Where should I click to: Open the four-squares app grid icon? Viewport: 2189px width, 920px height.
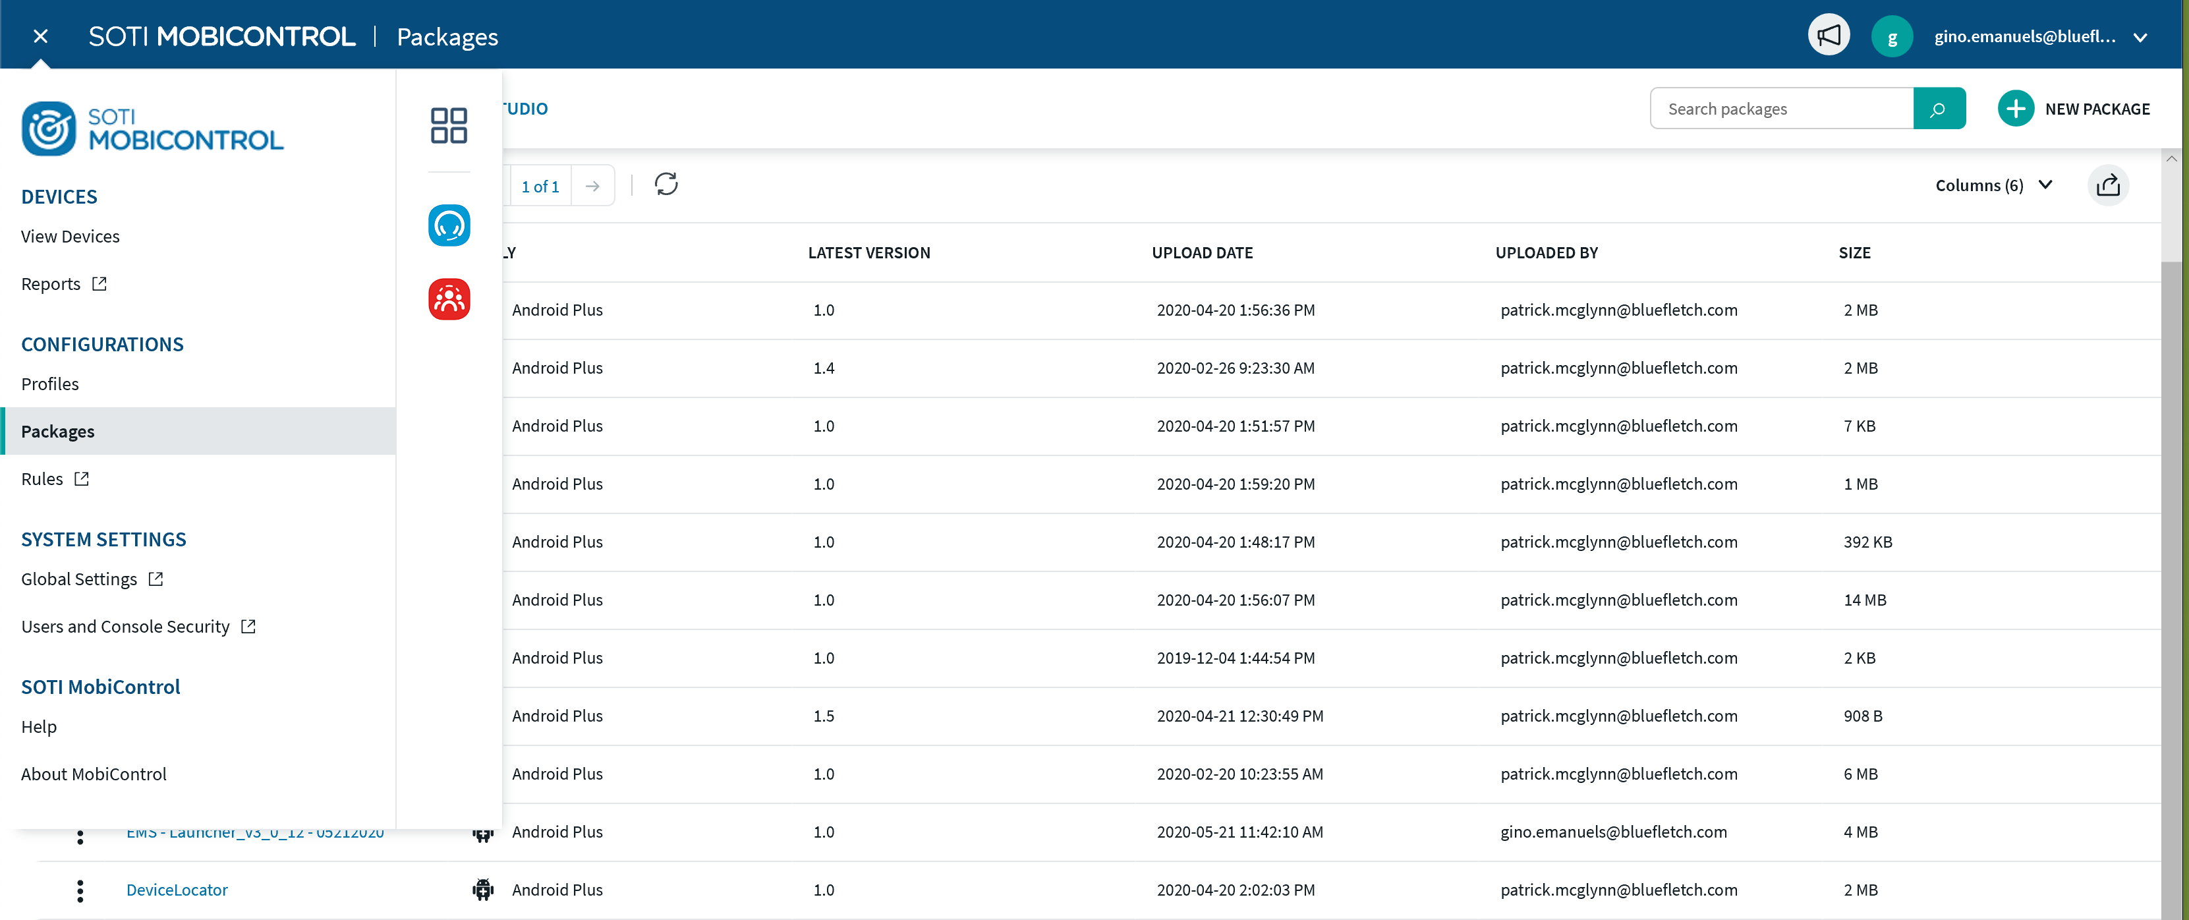coord(449,125)
